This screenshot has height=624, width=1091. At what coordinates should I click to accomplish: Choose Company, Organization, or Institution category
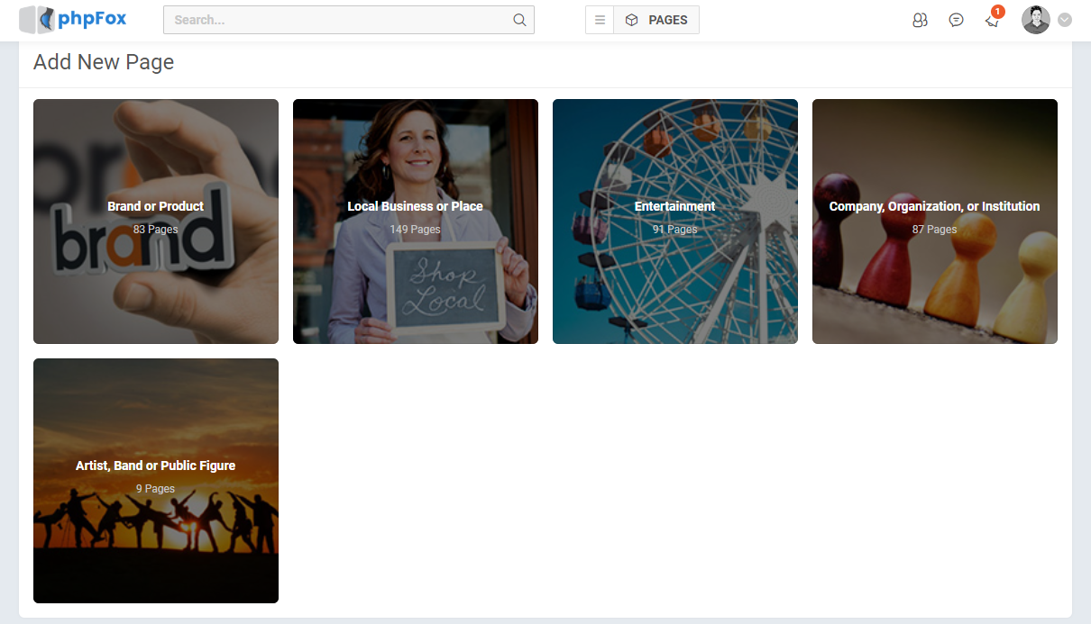[x=934, y=206]
